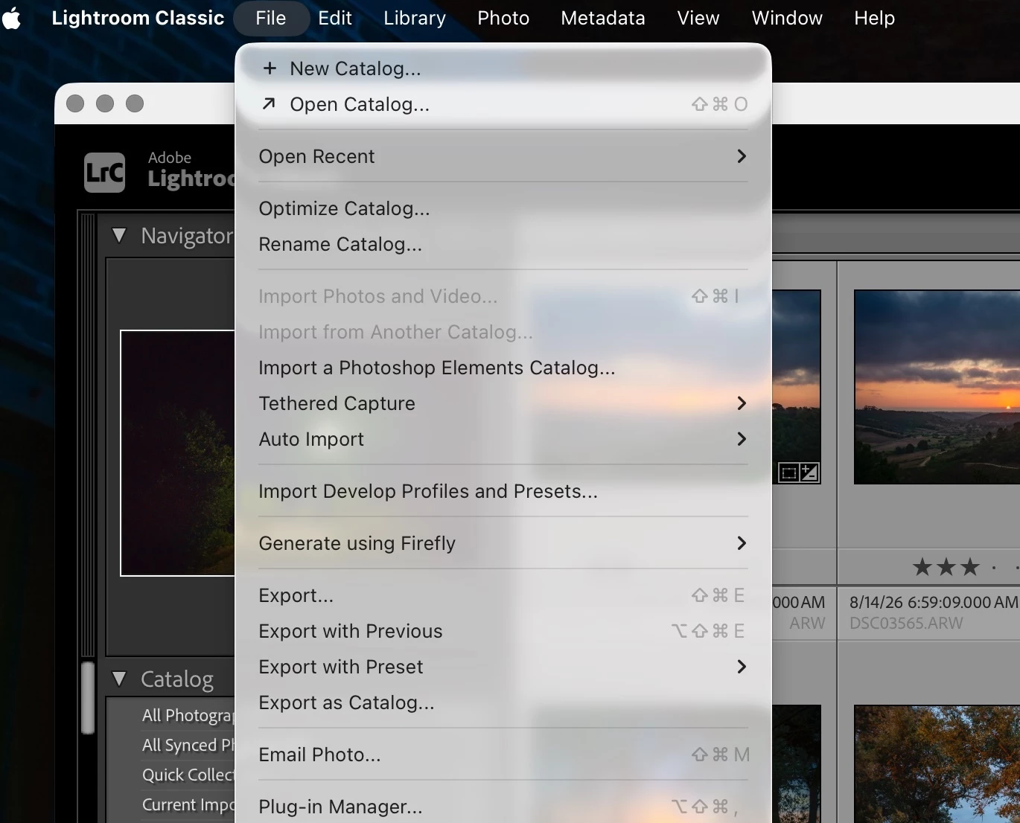Choose Import a Photoshop Elements Catalog
Viewport: 1020px width, 823px height.
click(503, 368)
